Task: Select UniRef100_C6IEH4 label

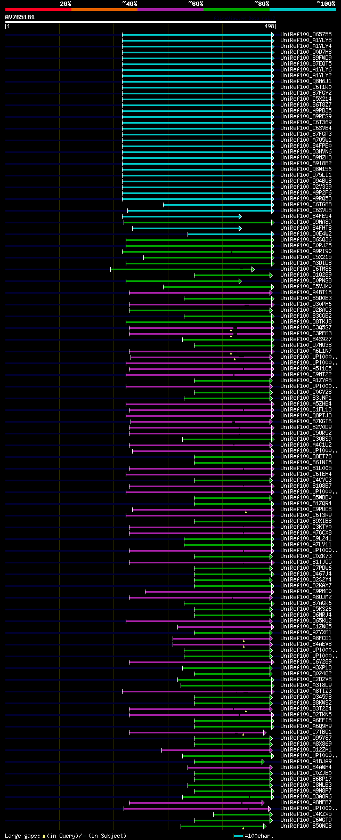Action: pos(306,474)
